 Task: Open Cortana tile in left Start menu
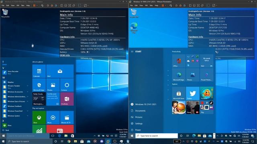pyautogui.click(x=67, y=85)
